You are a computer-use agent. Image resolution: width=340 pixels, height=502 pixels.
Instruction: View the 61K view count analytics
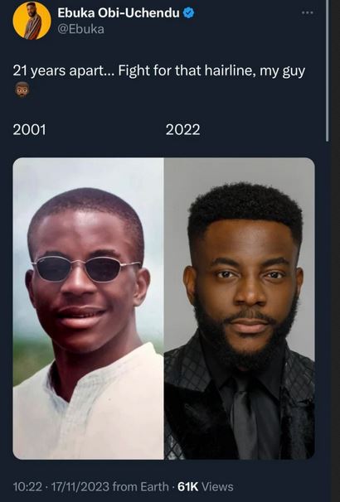click(x=187, y=486)
